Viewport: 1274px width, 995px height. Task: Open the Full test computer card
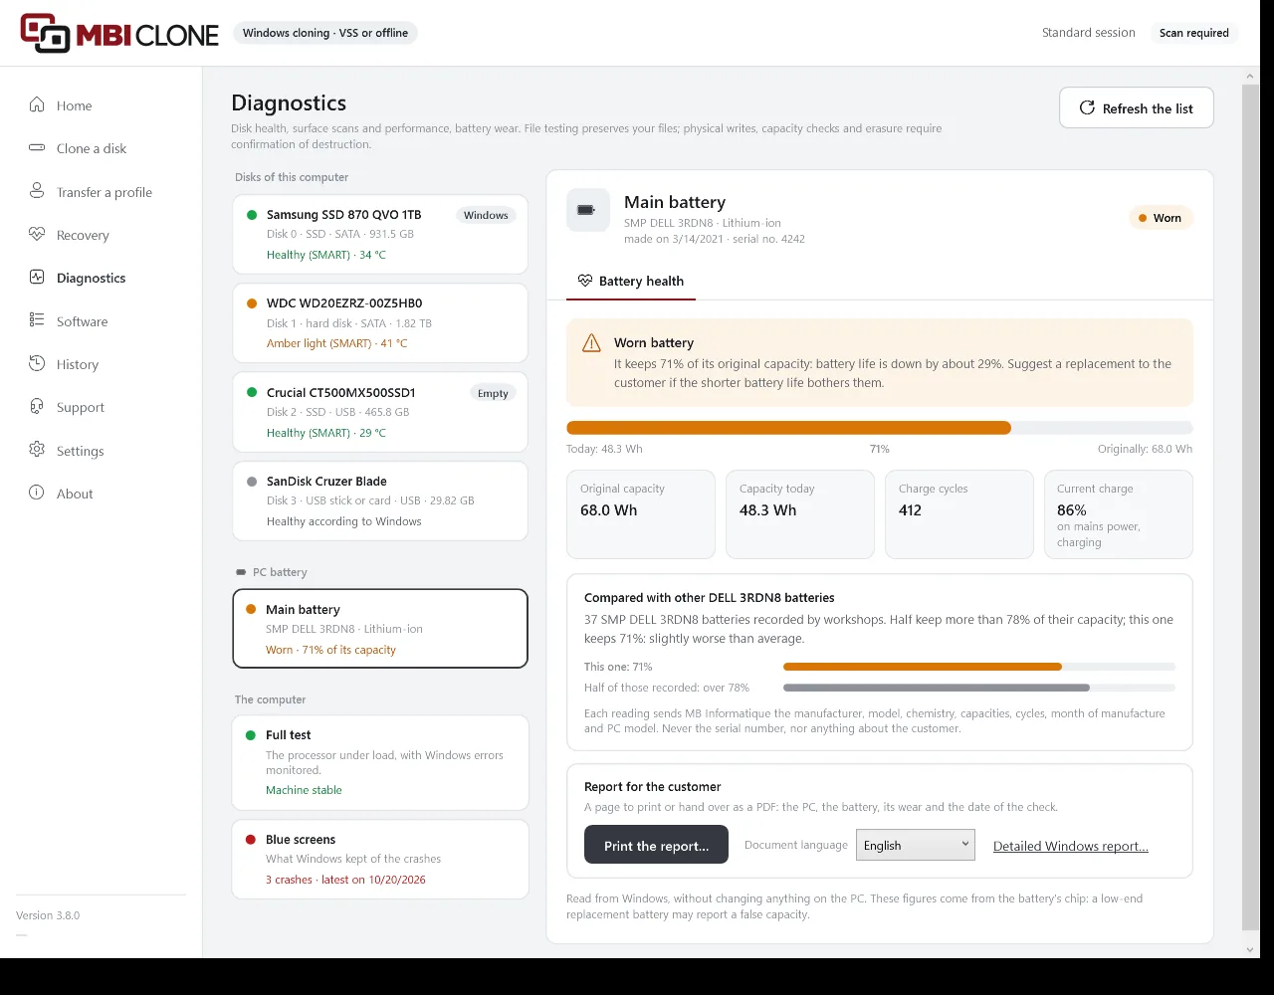(380, 762)
